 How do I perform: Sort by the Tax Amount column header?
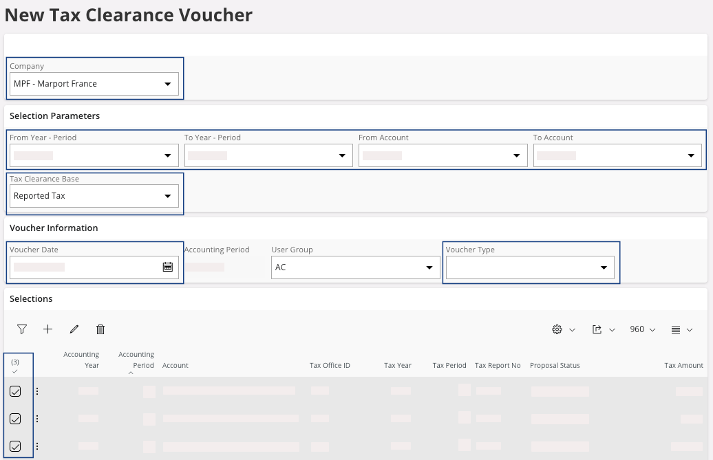[683, 365]
